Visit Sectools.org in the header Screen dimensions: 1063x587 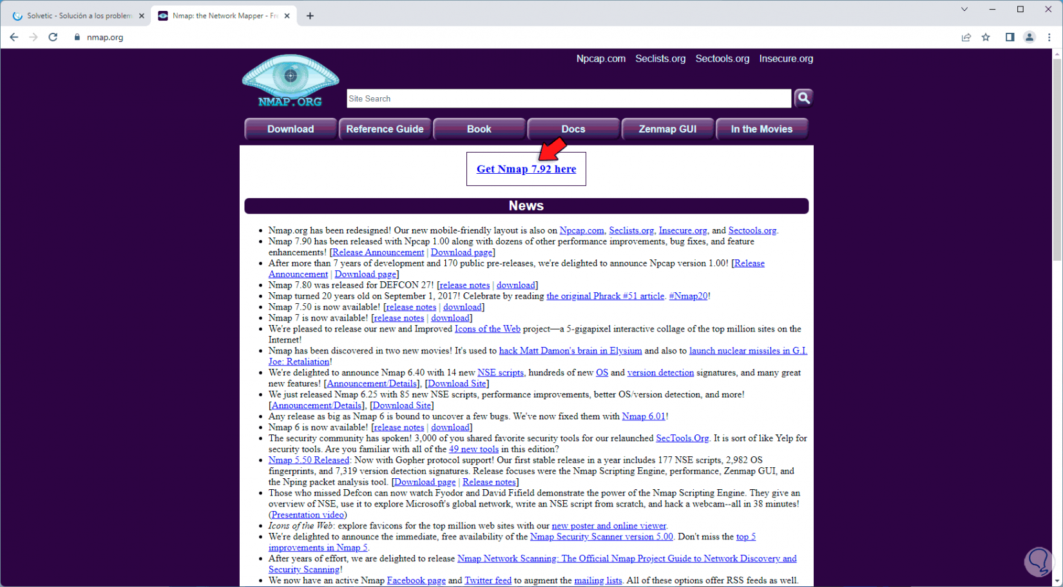click(x=722, y=59)
